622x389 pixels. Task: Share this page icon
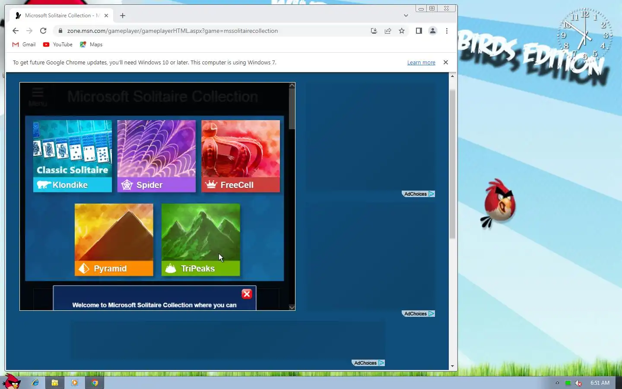[388, 31]
